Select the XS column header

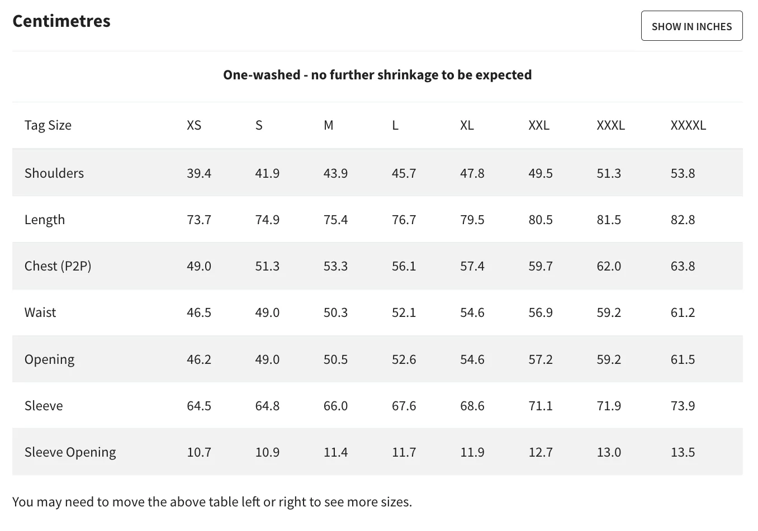click(194, 125)
